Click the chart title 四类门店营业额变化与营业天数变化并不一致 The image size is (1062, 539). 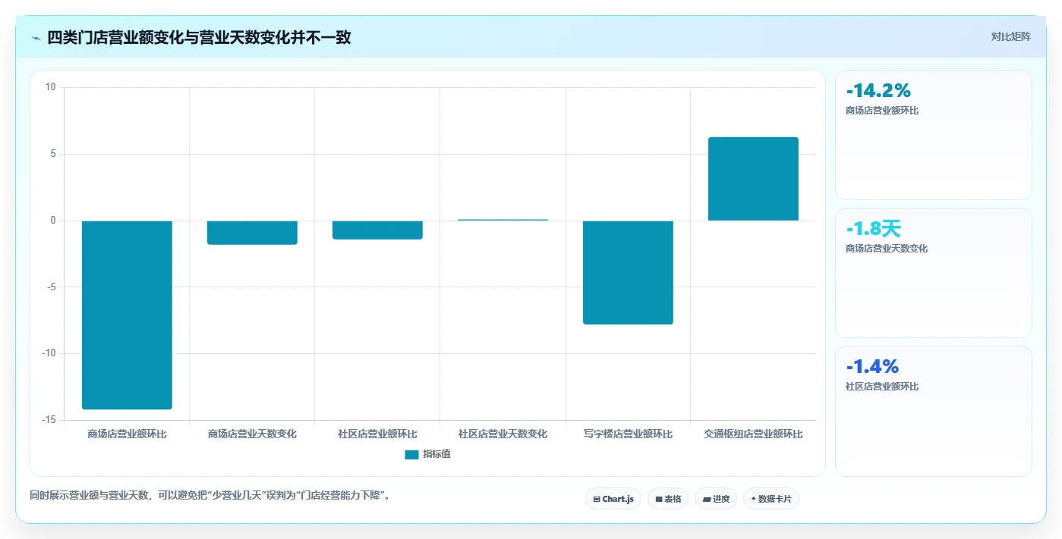[x=199, y=38]
